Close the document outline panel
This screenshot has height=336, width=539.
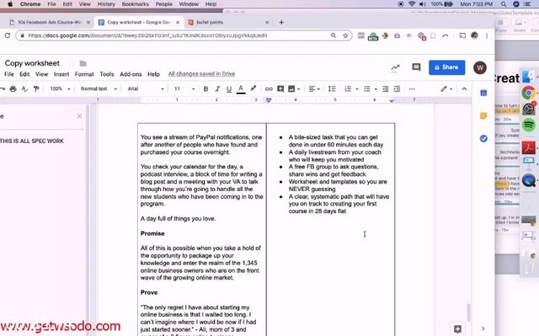(79, 116)
